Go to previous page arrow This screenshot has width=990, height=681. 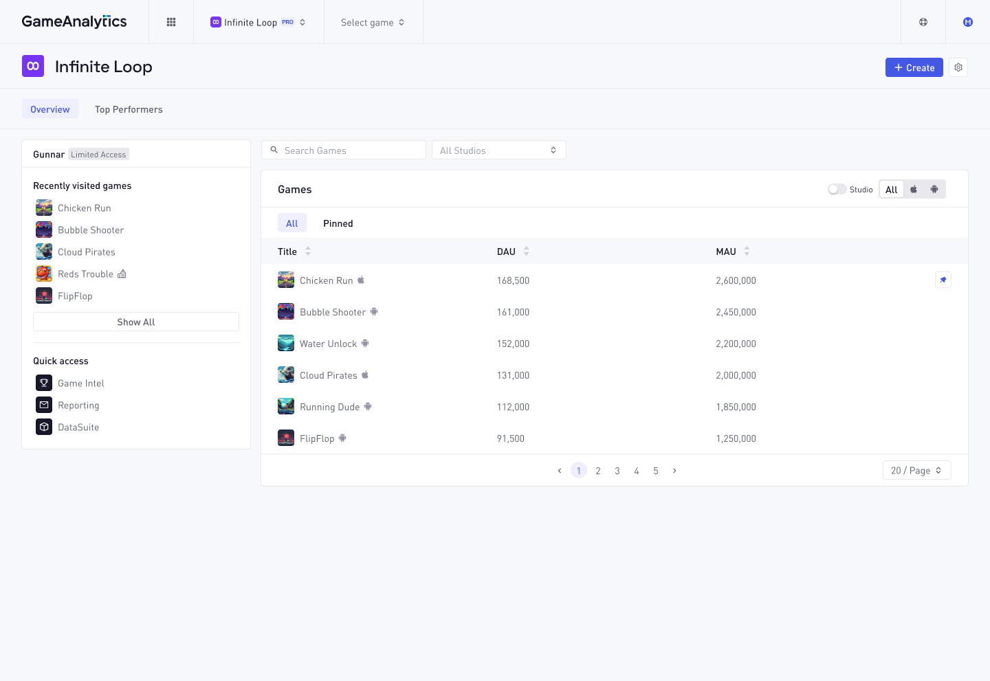(560, 471)
